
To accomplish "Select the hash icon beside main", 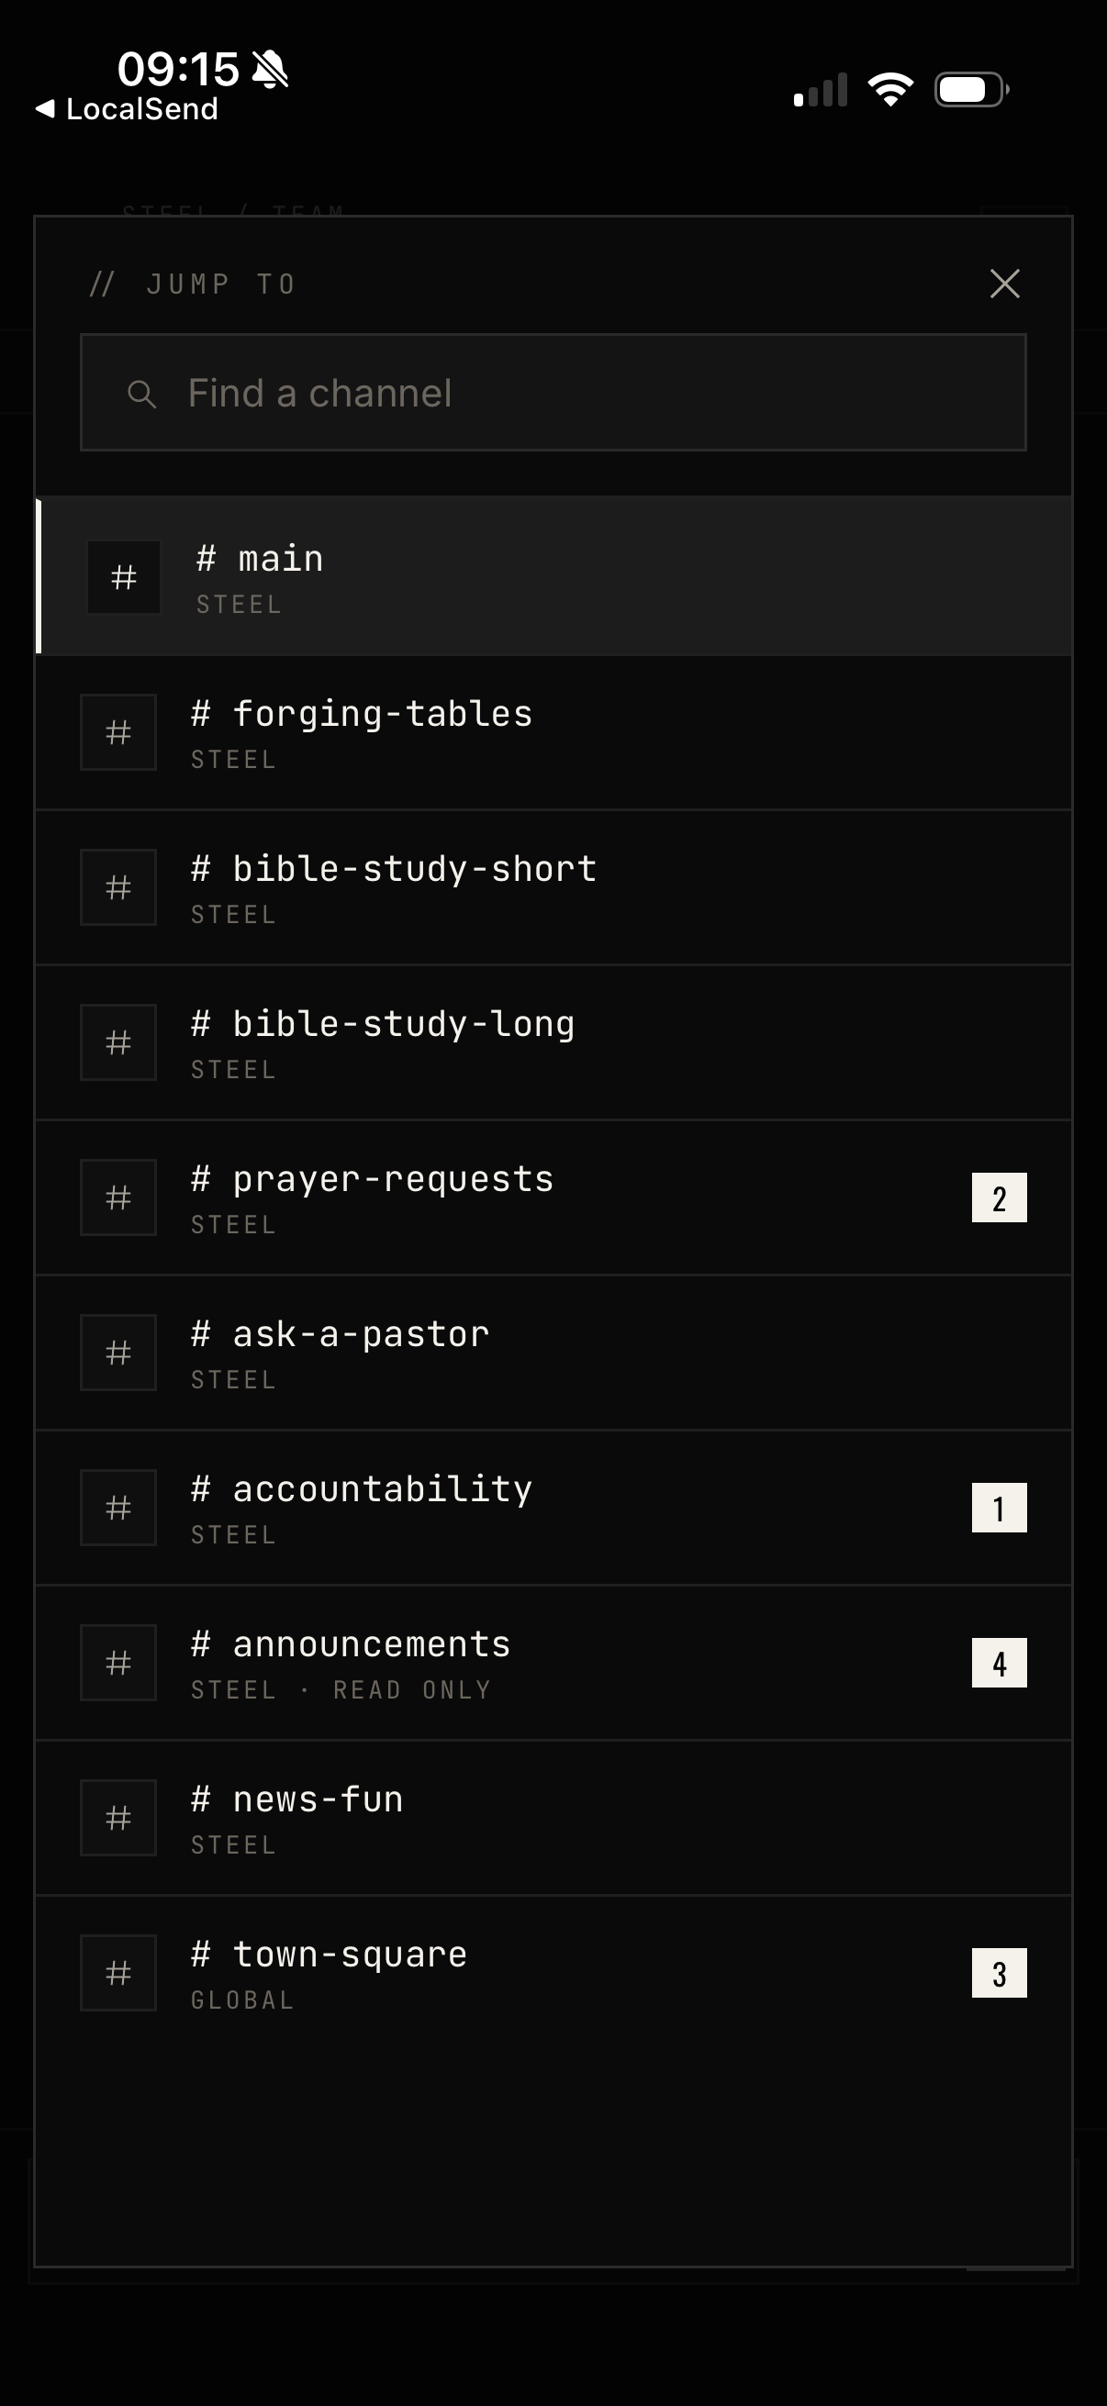I will pos(123,577).
